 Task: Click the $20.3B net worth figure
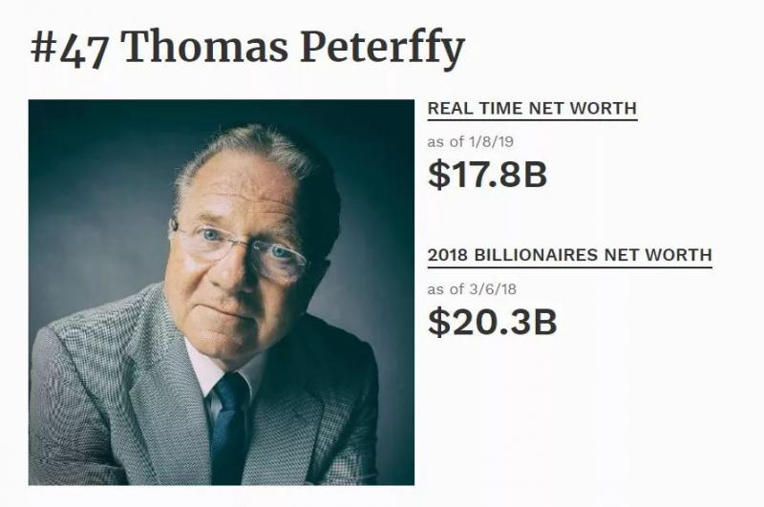[x=492, y=321]
